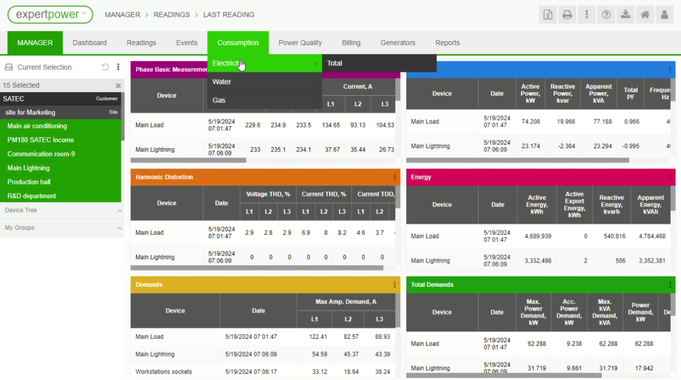Screen dimensions: 681x380
Task: Click the download icon in header
Action: 626,15
